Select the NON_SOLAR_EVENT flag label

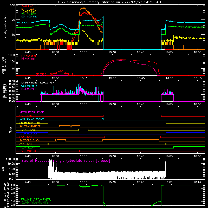click(31, 119)
